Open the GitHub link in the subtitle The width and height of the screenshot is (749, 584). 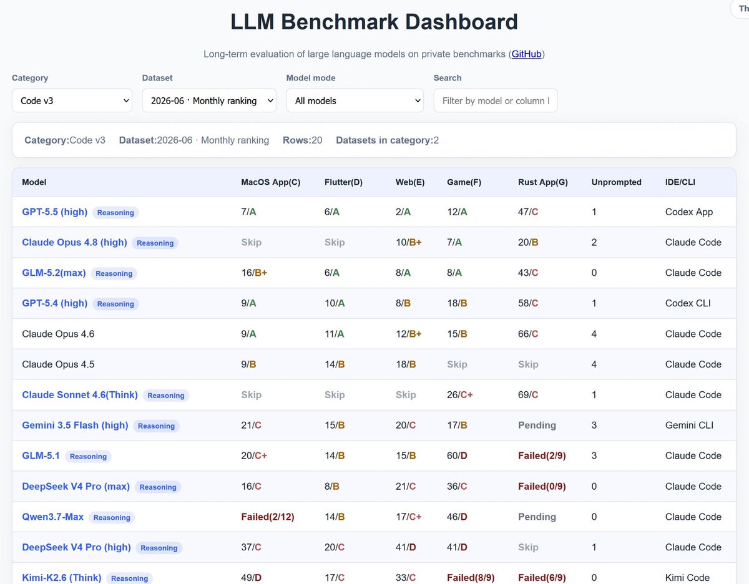(x=526, y=54)
